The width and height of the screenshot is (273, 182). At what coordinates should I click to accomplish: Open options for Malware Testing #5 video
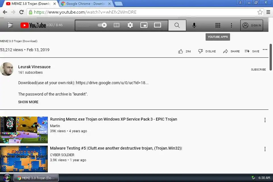(265, 149)
